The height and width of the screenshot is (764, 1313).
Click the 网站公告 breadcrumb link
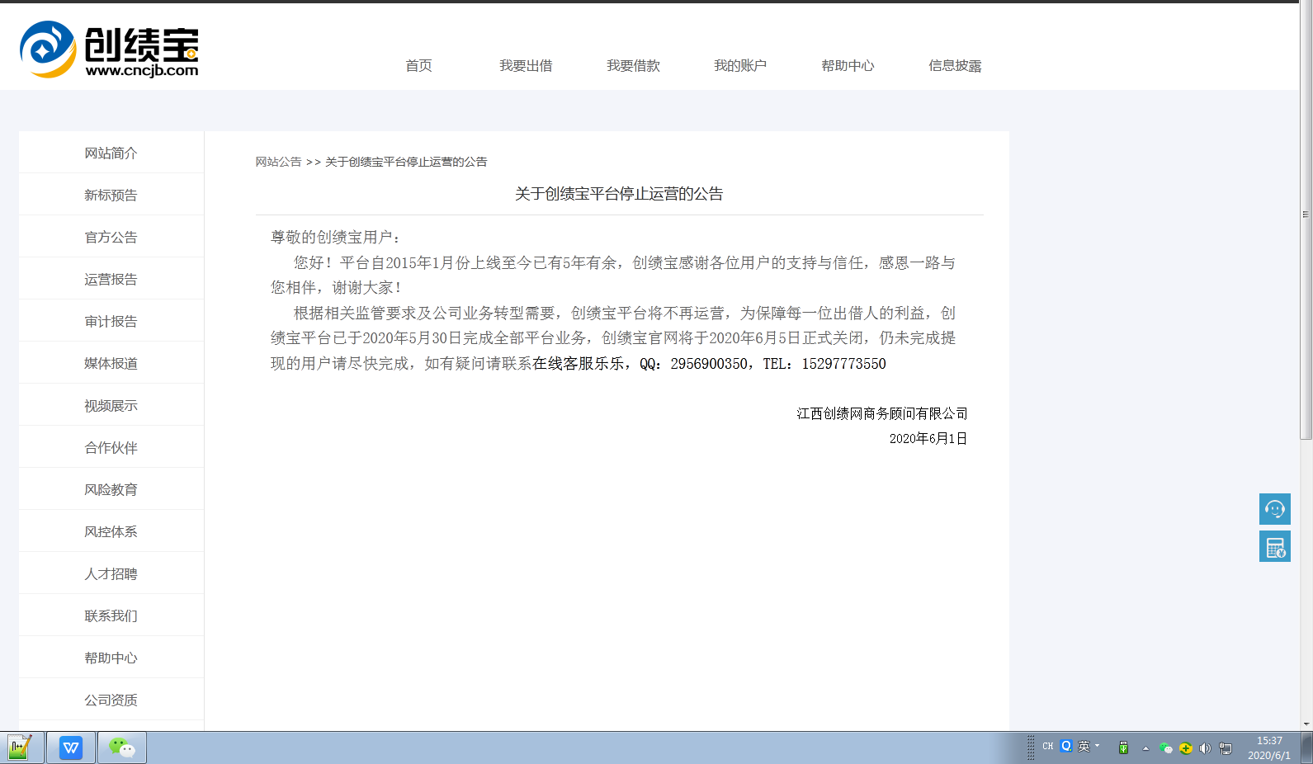tap(278, 162)
